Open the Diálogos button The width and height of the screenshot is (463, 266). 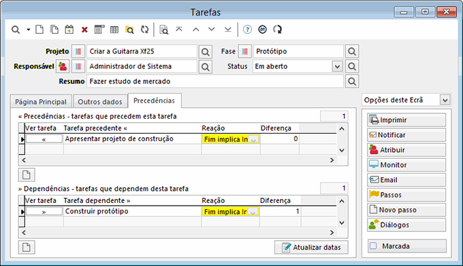tap(406, 225)
